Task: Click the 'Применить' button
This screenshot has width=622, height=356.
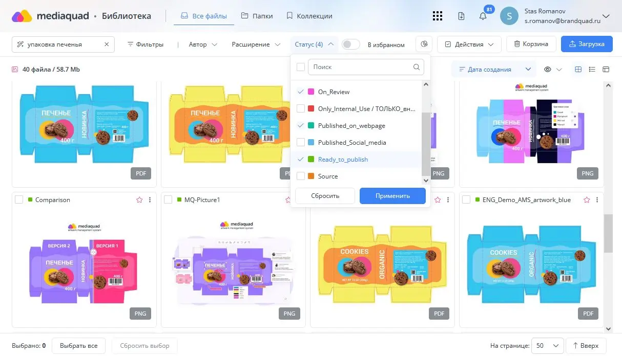Action: pyautogui.click(x=392, y=196)
